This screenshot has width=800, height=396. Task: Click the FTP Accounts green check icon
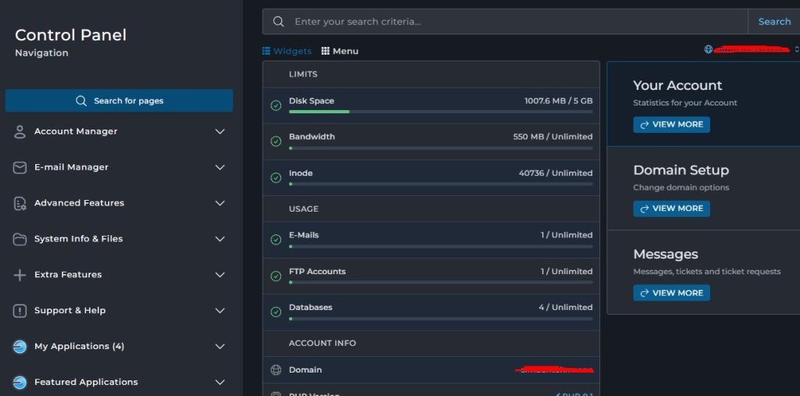[x=276, y=276]
